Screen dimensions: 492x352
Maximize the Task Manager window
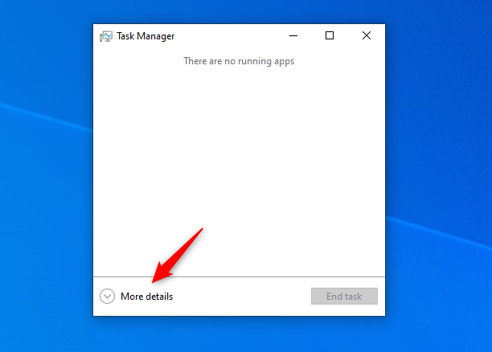click(330, 36)
